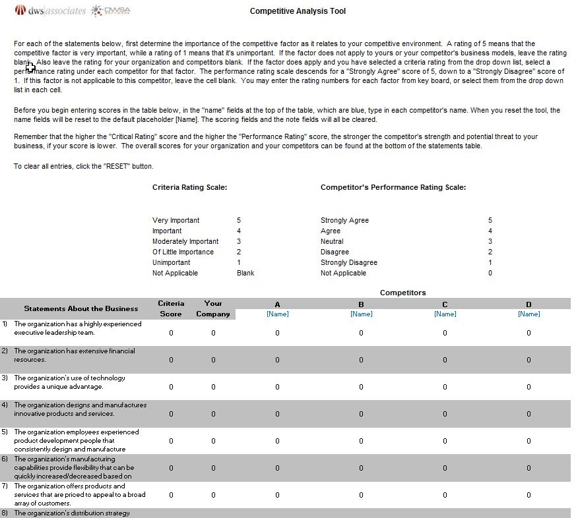Select Competitor C cell for statement 5
578x518 pixels.
tap(445, 441)
